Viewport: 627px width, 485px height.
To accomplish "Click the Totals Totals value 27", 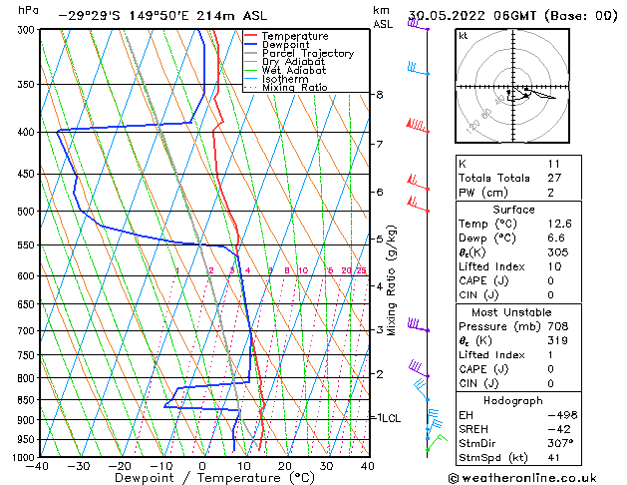I will point(554,178).
